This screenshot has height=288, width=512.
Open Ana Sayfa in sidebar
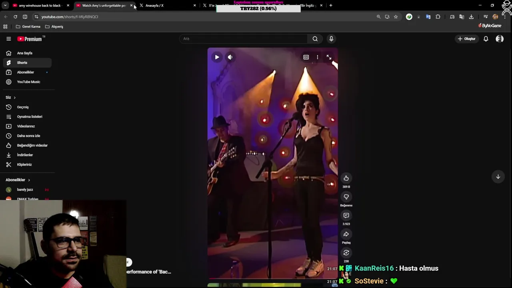(x=27, y=53)
